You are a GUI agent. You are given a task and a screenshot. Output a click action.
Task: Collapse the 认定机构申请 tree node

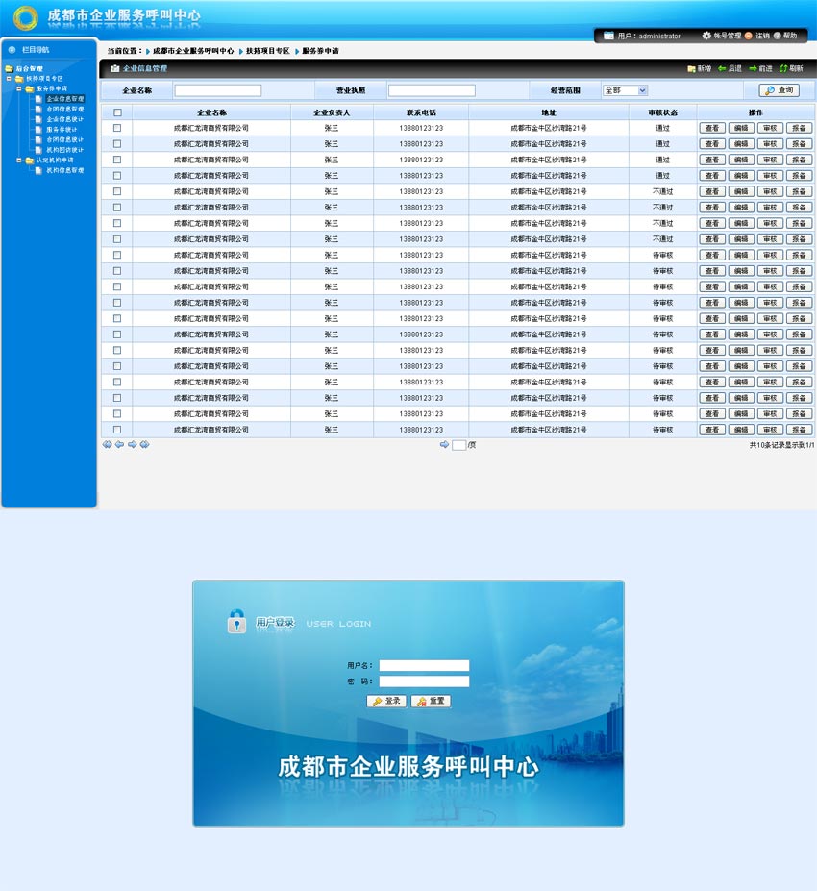click(x=18, y=161)
